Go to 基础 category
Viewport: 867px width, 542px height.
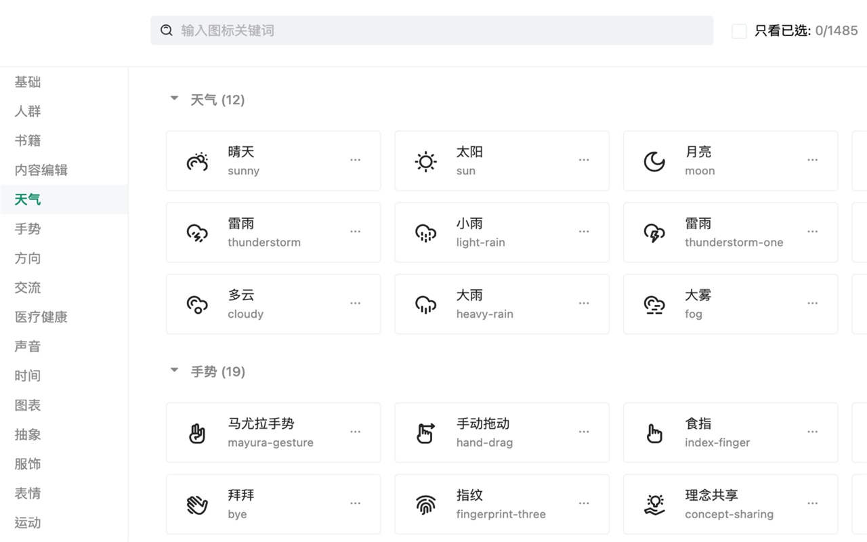pyautogui.click(x=64, y=82)
